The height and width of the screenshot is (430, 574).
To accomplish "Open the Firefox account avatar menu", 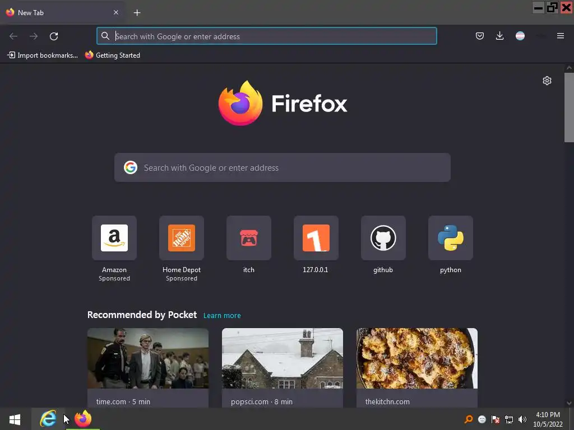I will tap(520, 36).
